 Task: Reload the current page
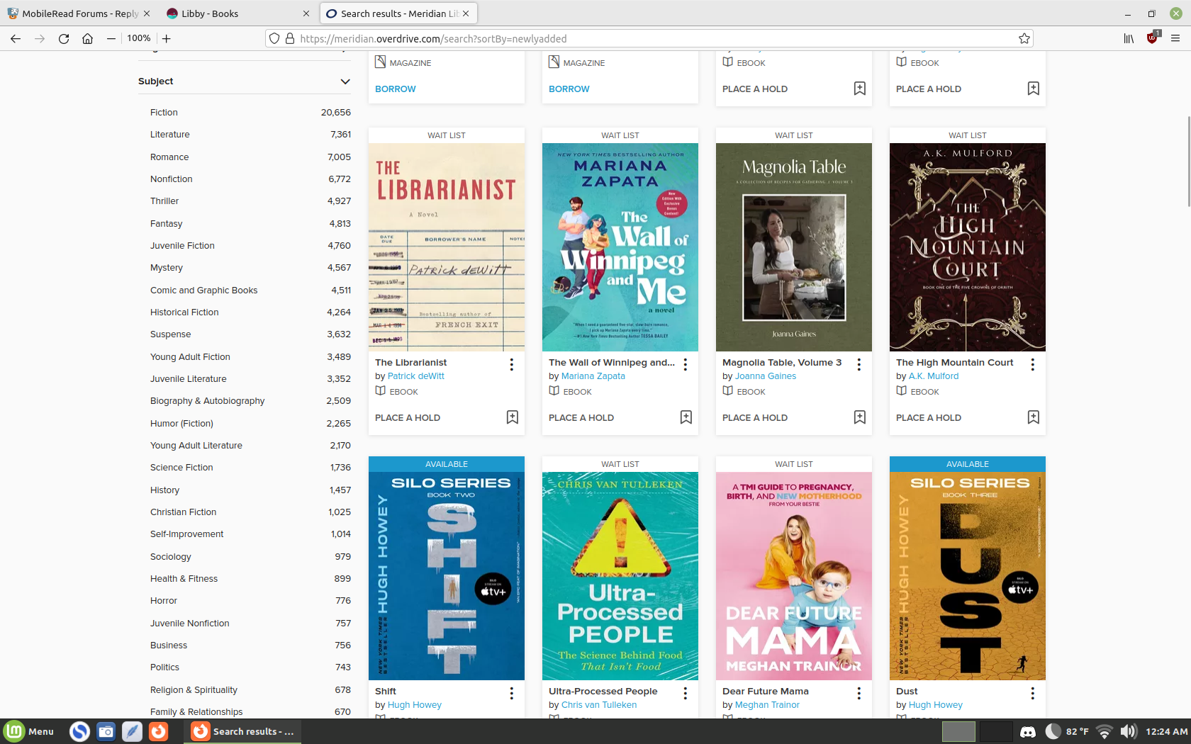coord(64,38)
